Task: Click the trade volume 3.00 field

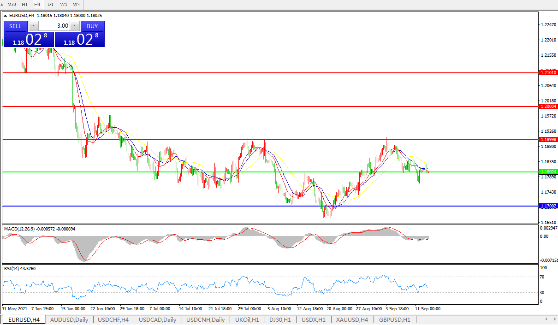Action: [54, 26]
